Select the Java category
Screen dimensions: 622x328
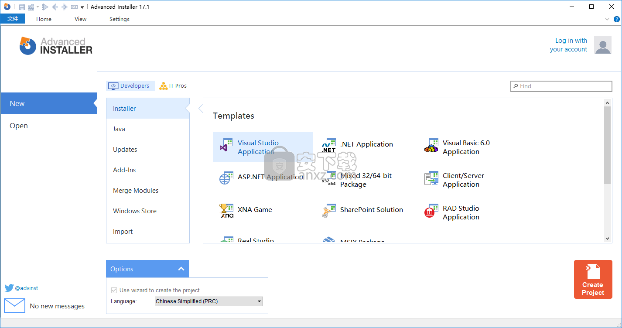coord(147,129)
